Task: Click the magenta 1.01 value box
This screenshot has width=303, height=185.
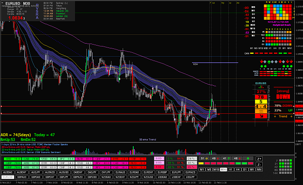Action: (x=159, y=167)
